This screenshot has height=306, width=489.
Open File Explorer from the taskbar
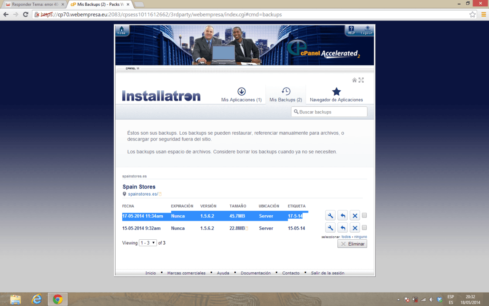(15, 299)
